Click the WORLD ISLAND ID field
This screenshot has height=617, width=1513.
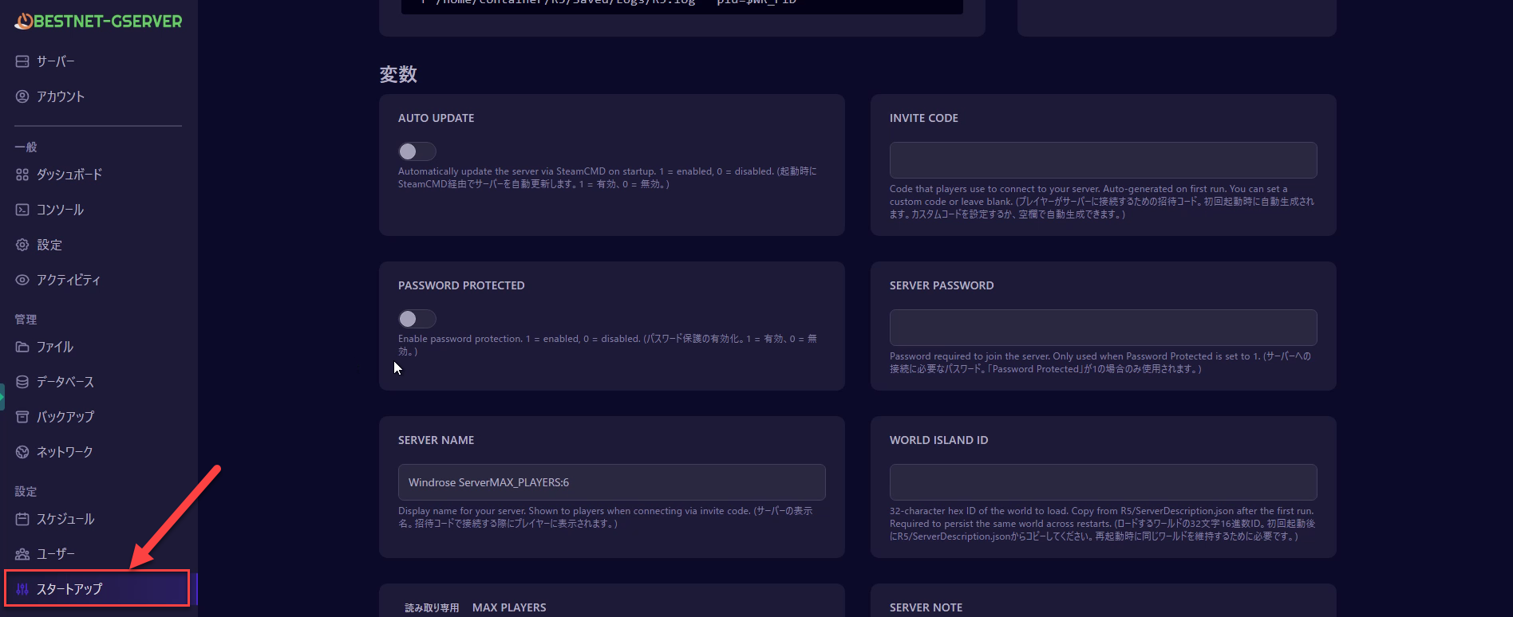point(1103,482)
